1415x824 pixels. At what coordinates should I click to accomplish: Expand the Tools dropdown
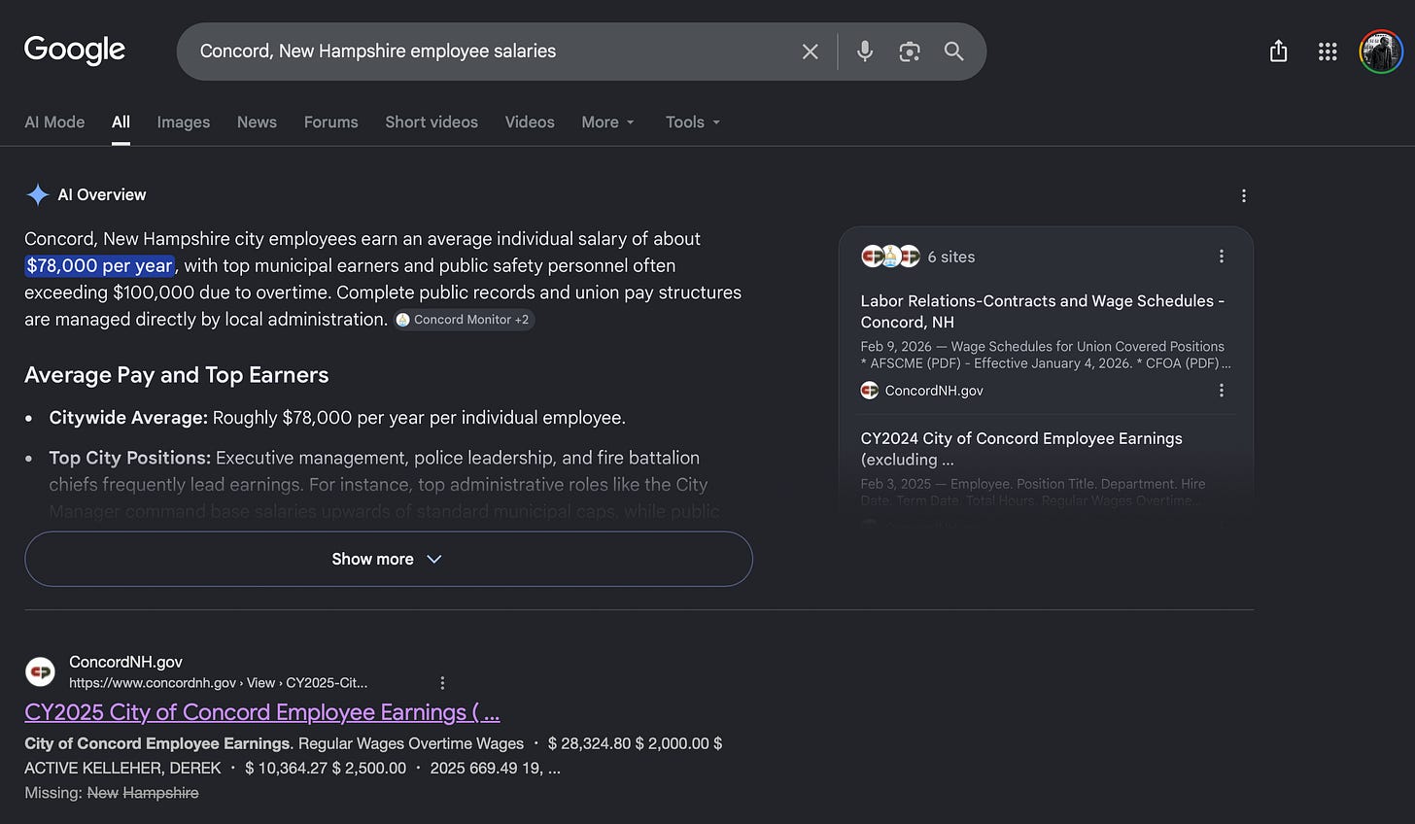click(x=693, y=122)
